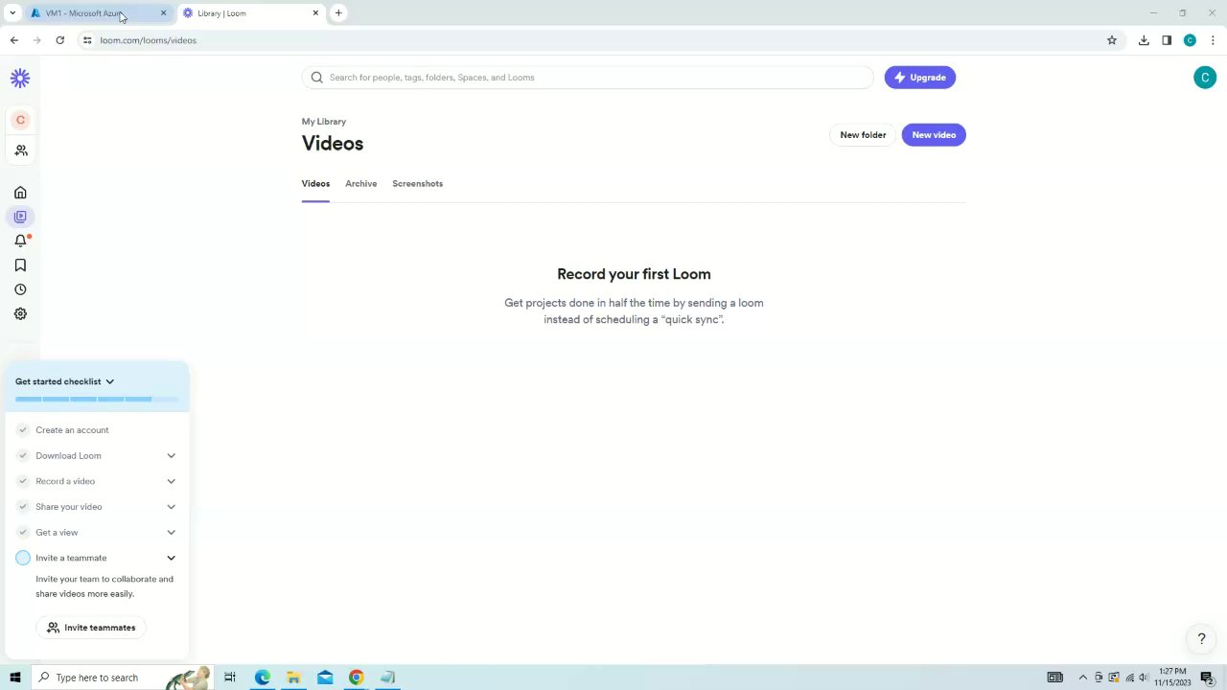Open Chrome from taskbar
This screenshot has height=690, width=1227.
point(356,678)
